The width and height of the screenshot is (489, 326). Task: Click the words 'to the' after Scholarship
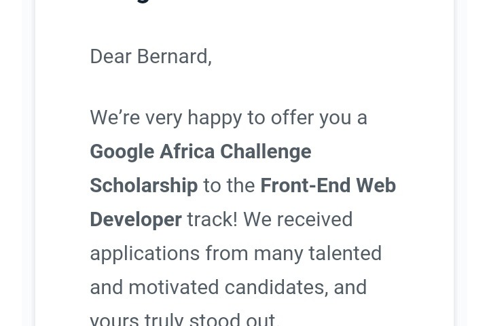click(x=229, y=185)
